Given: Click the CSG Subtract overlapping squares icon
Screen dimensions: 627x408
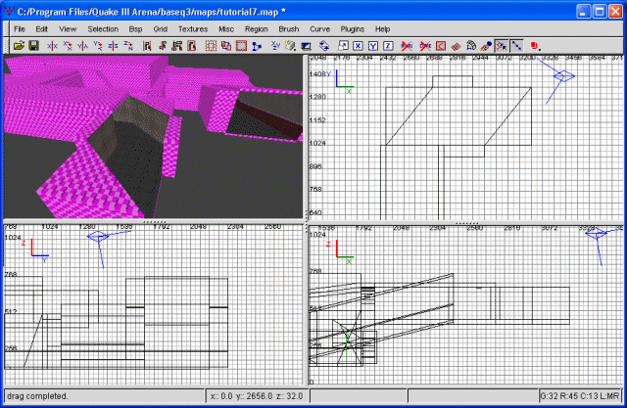Looking at the screenshot, I should click(226, 46).
